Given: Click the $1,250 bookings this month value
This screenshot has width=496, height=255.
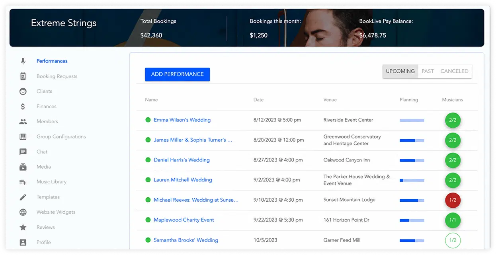Looking at the screenshot, I should pos(259,35).
